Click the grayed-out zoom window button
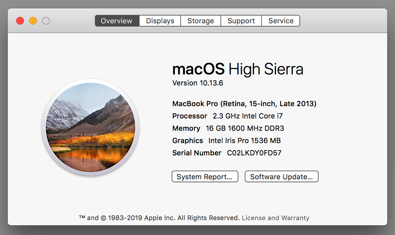The width and height of the screenshot is (395, 235). (46, 21)
